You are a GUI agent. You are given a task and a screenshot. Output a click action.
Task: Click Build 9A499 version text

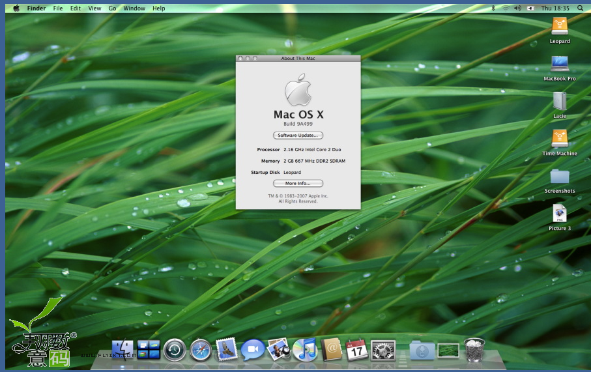[298, 124]
